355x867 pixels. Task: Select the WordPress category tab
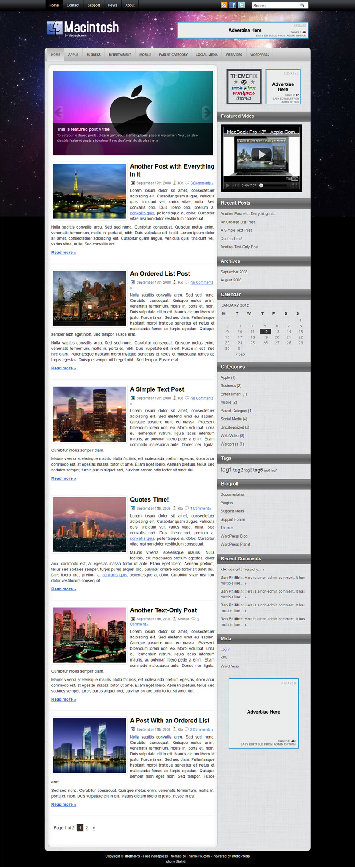(x=260, y=55)
